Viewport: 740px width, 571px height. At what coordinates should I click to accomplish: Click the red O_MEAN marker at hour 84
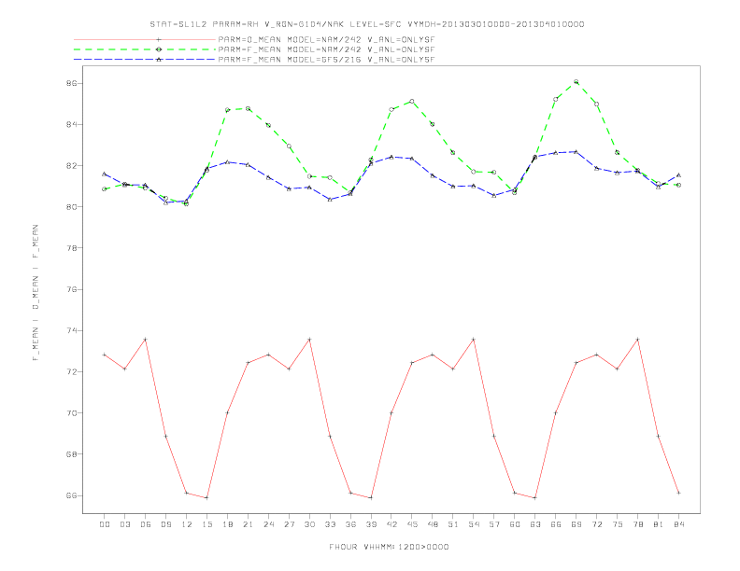coord(678,493)
